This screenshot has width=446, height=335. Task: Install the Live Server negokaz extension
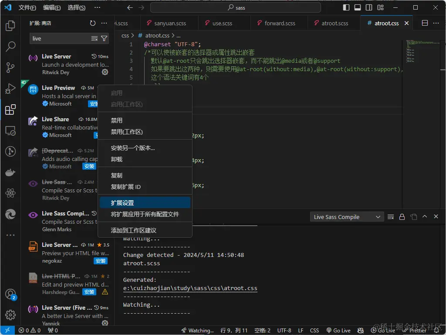point(101,261)
